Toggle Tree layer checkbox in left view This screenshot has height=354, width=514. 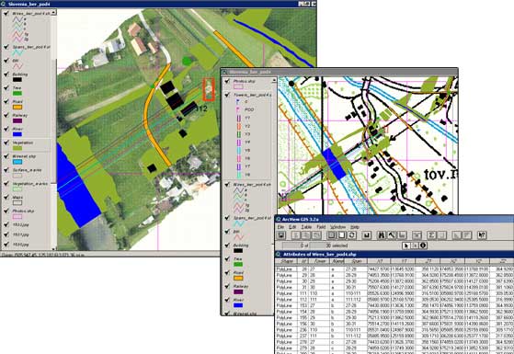(x=6, y=88)
